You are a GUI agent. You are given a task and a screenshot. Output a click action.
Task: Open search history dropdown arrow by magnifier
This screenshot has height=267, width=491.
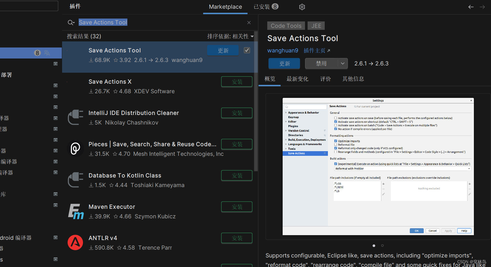point(74,23)
